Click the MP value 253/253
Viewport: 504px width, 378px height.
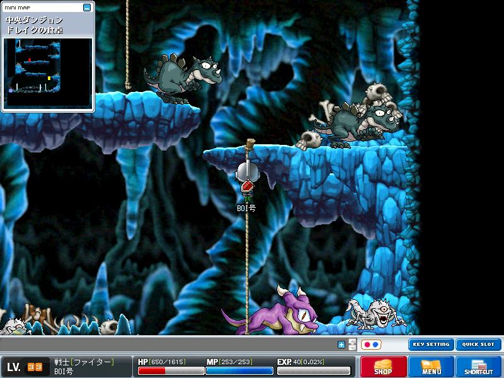tap(236, 362)
